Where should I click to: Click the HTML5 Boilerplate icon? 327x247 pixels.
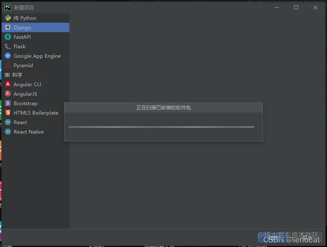(8, 113)
